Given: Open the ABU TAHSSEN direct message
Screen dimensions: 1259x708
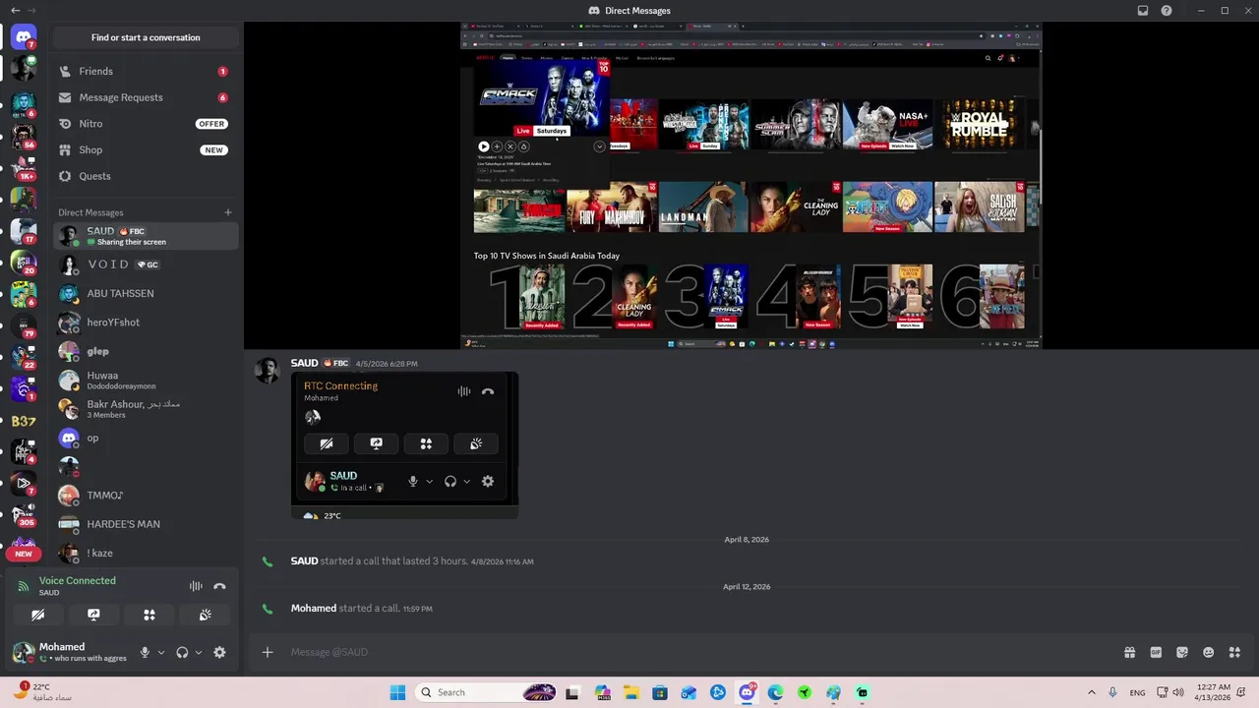Looking at the screenshot, I should [x=146, y=293].
